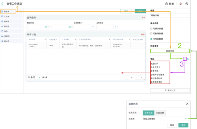This screenshot has height=129, width=197.
Task: Select 多表关联 in the dialog
Action: tap(160, 113)
